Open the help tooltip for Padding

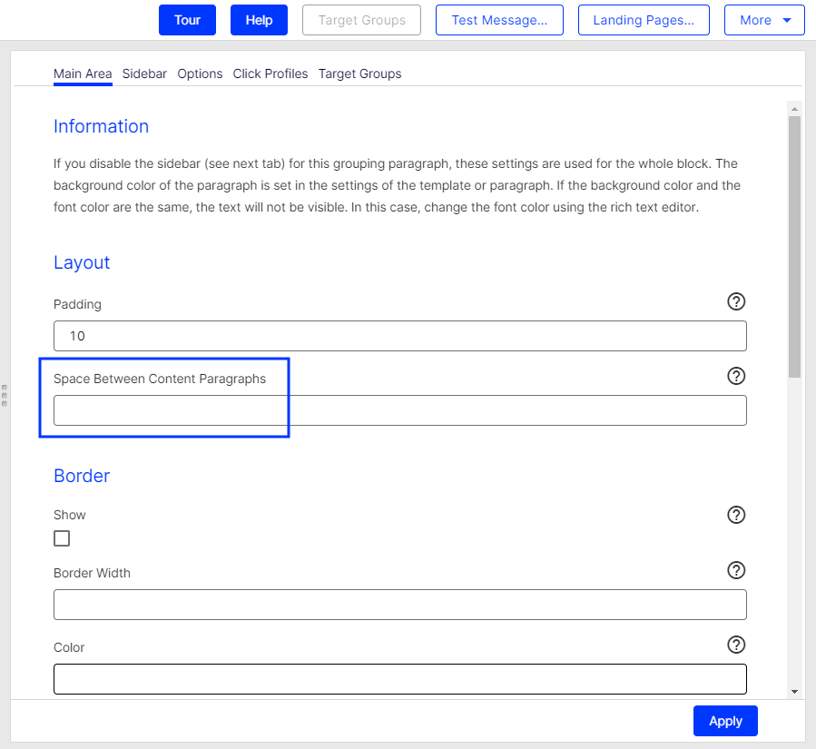[736, 301]
